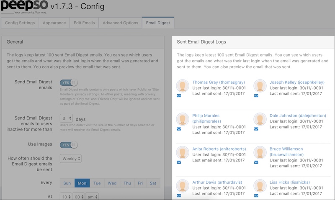This screenshot has height=200, width=335.
Task: Select Thu as the digest day
Action: coord(127,183)
